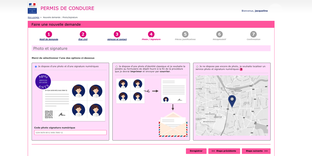Click the Code photo signature numérique field
Image resolution: width=312 pixels, height=156 pixels.
(70, 132)
